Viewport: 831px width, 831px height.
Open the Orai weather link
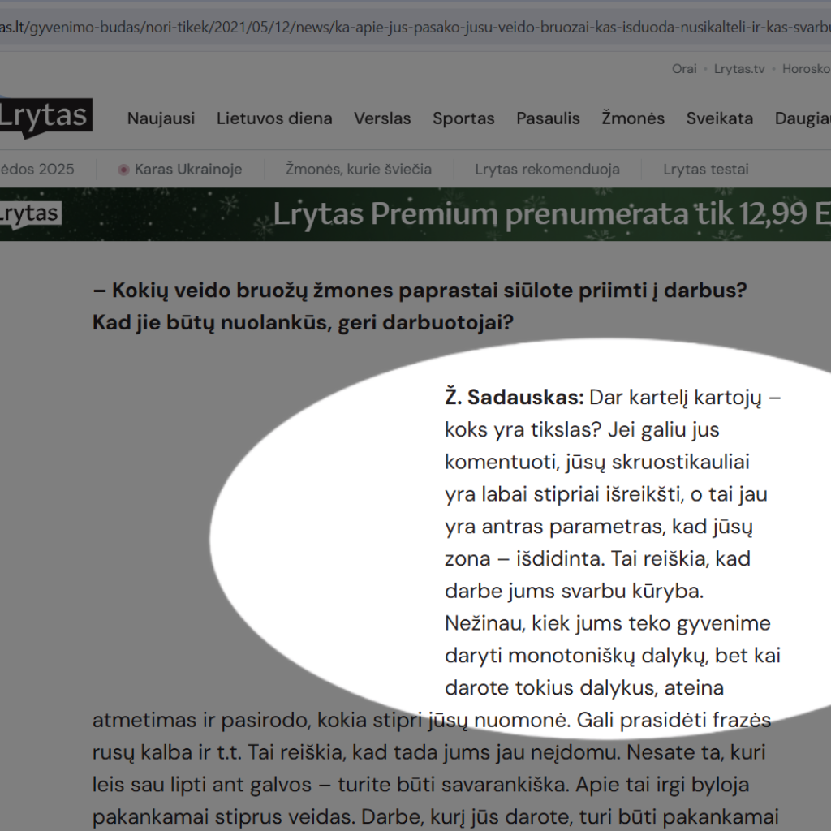point(684,69)
